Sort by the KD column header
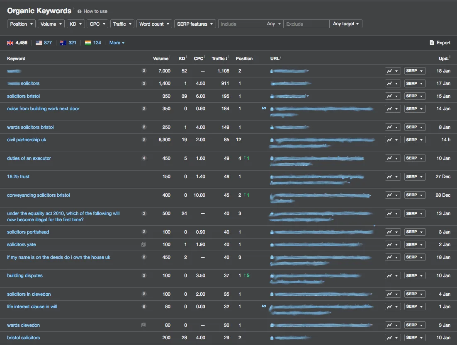 182,58
